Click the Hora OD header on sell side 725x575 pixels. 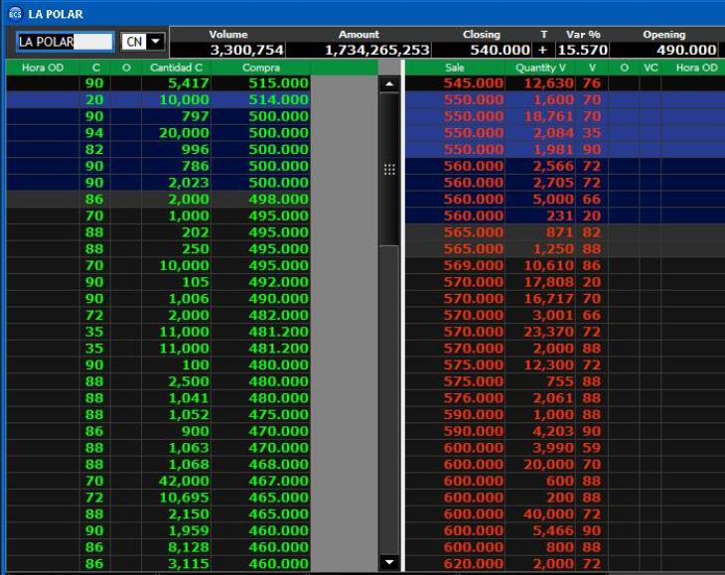click(x=697, y=68)
